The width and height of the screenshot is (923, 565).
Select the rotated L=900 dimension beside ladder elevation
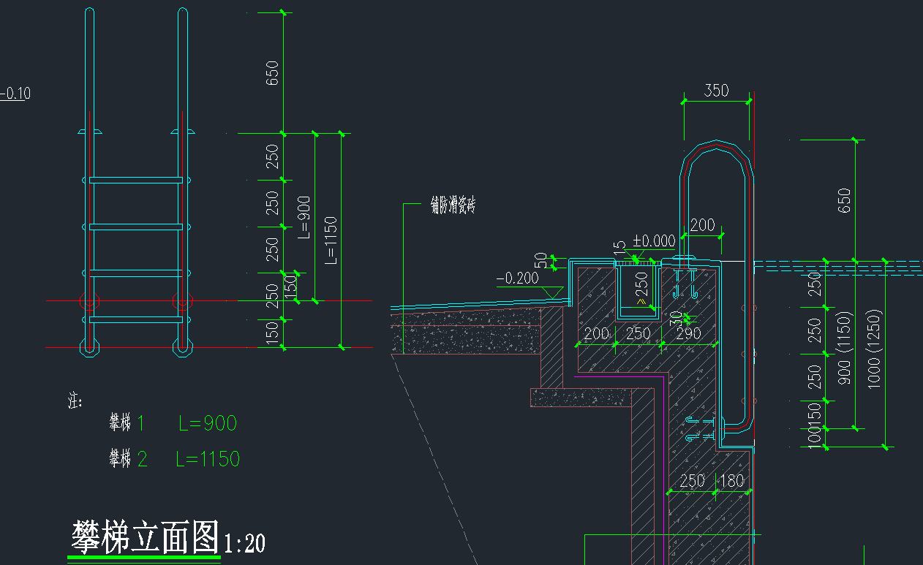click(x=304, y=216)
